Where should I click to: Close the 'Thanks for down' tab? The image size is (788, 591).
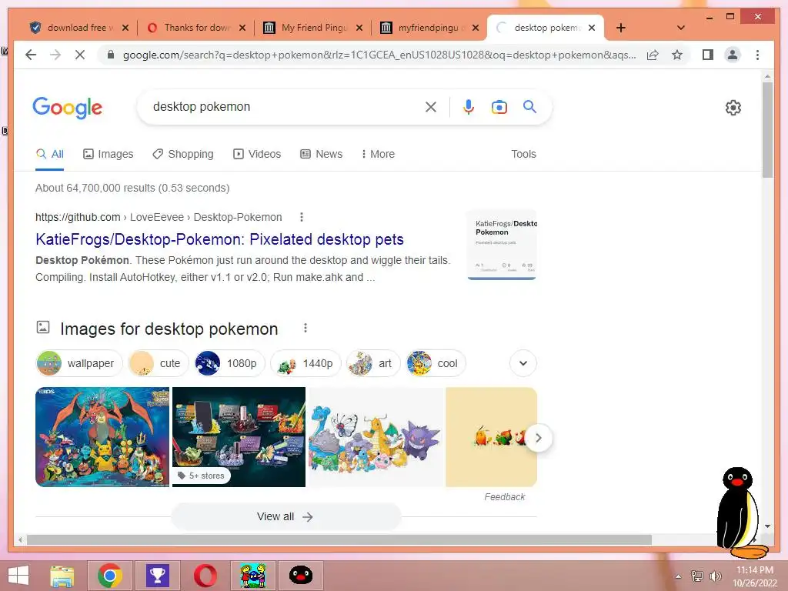[x=242, y=28]
